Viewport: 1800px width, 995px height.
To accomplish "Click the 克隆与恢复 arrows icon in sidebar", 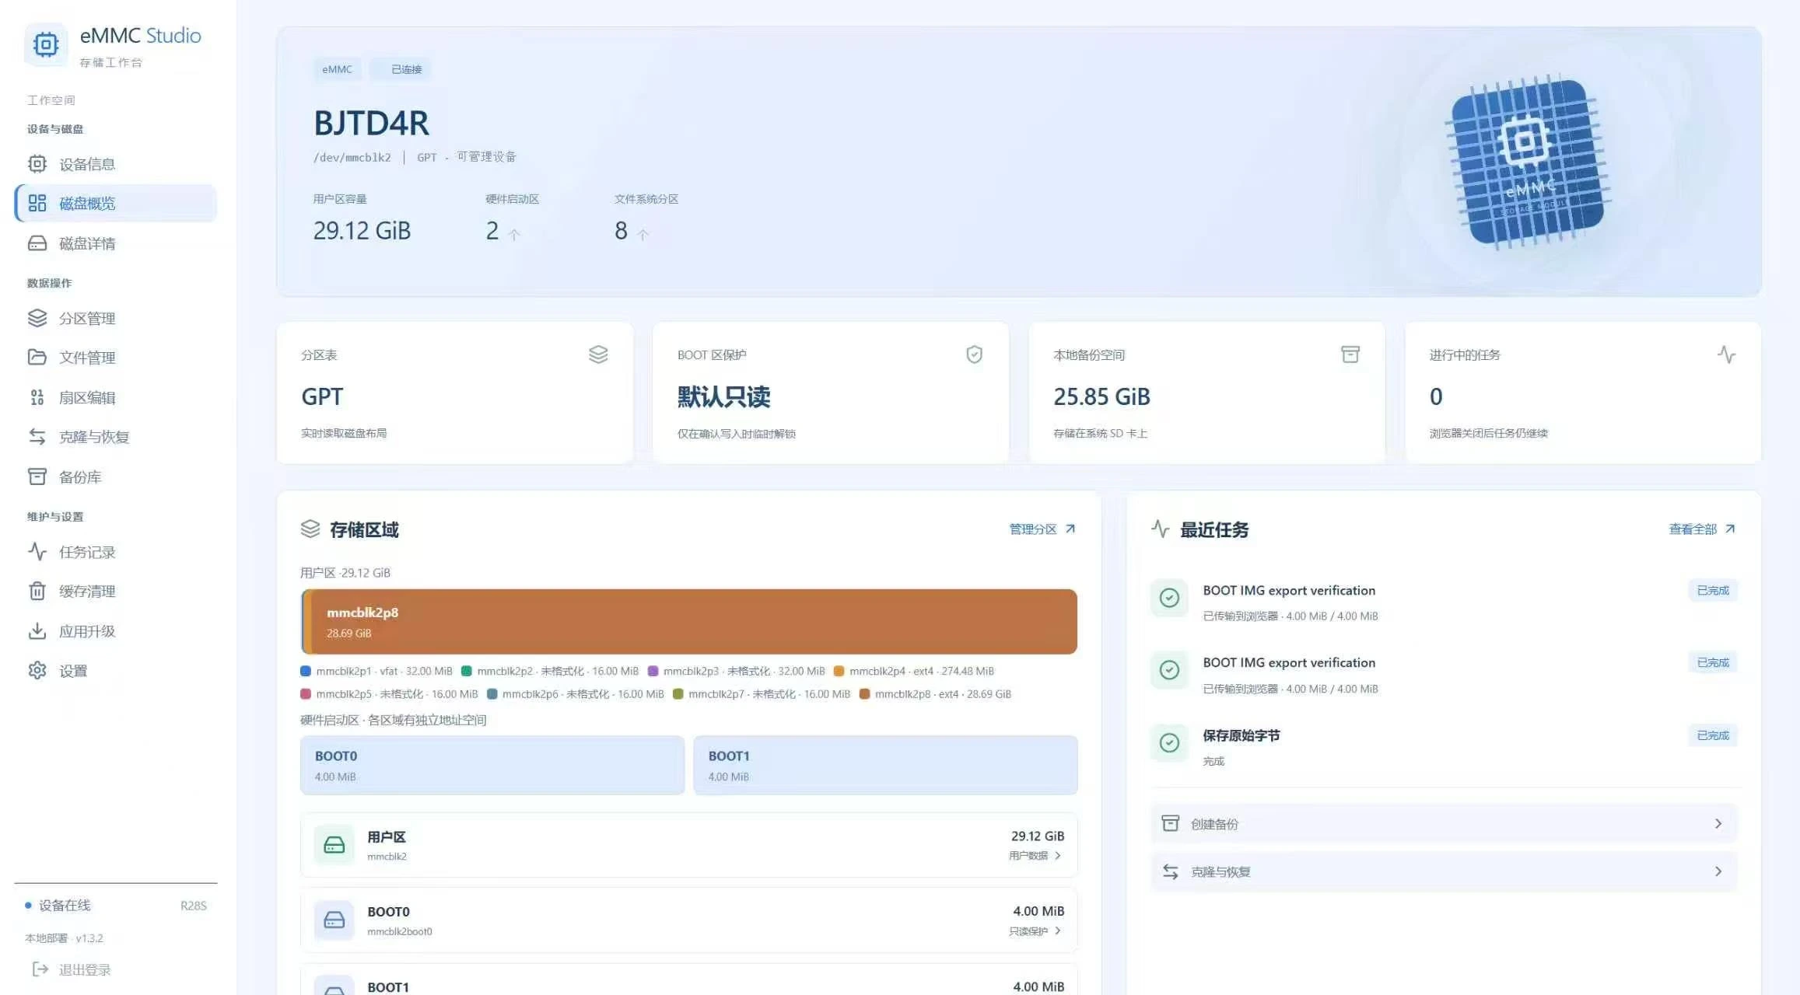I will (x=37, y=436).
